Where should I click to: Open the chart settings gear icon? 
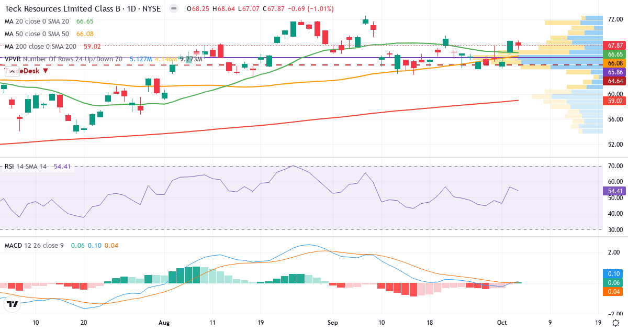click(616, 322)
